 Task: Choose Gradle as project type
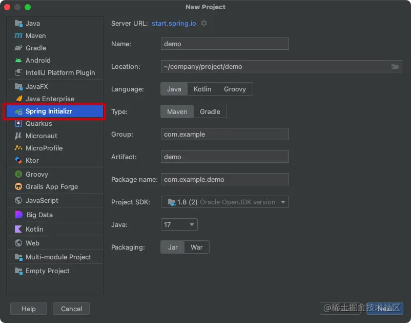coord(210,111)
